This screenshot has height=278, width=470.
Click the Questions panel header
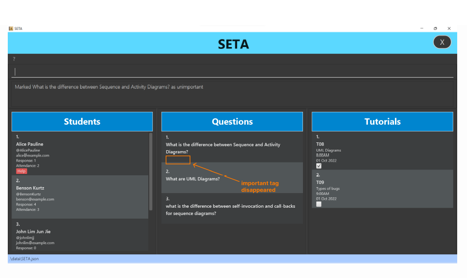[x=232, y=122]
